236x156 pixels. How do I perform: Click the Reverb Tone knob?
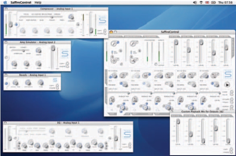(x=41, y=82)
